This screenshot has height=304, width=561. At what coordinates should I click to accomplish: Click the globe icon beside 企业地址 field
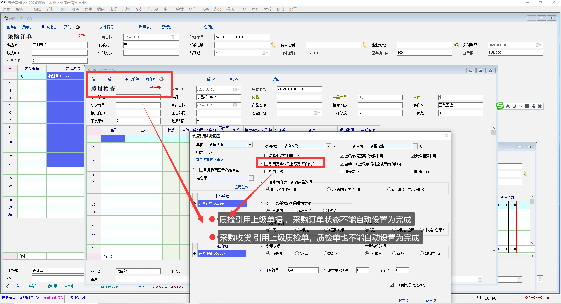click(457, 45)
